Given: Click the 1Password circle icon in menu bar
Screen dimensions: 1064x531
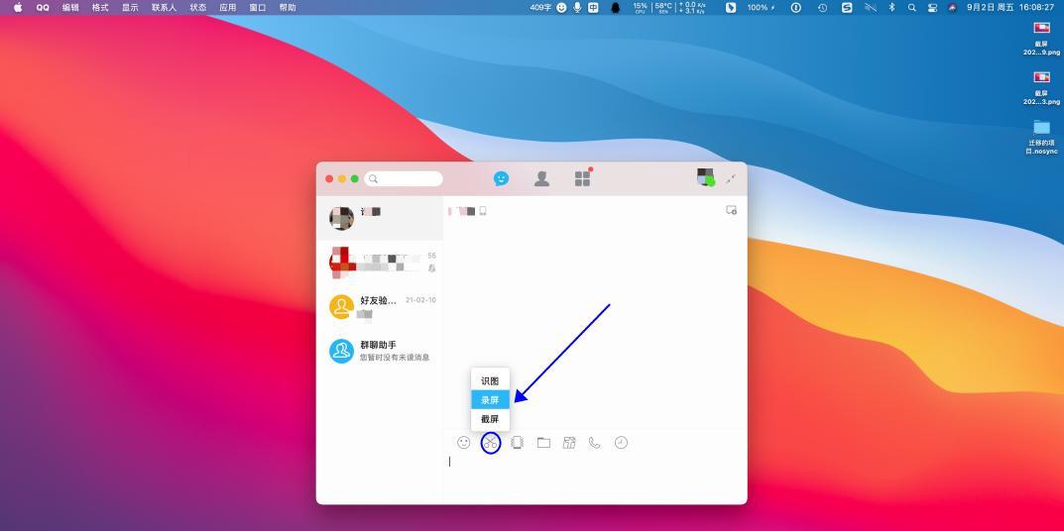Looking at the screenshot, I should point(796,8).
